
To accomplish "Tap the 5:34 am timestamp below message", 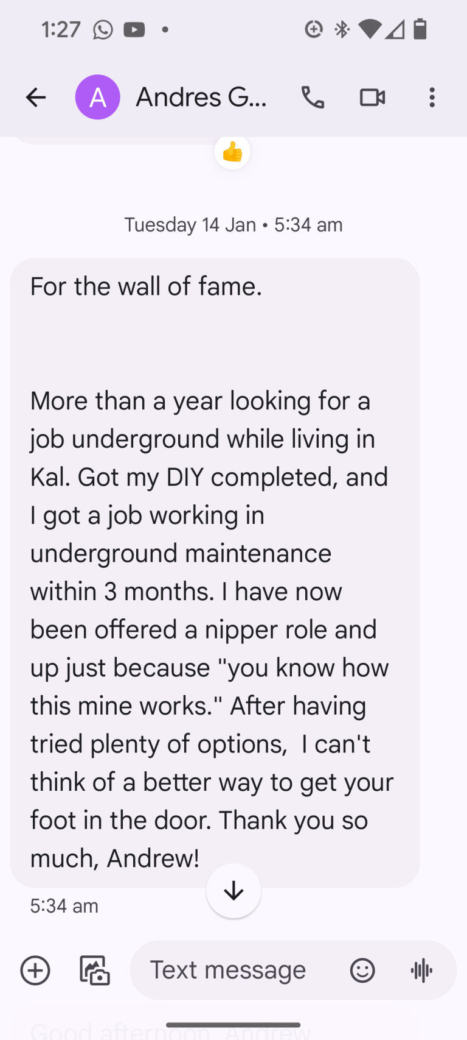I will tap(63, 906).
